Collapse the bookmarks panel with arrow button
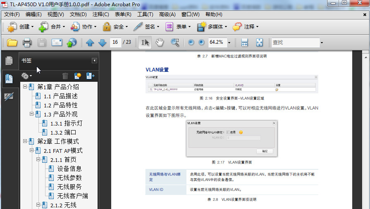This screenshot has width=370, height=209. [x=94, y=61]
